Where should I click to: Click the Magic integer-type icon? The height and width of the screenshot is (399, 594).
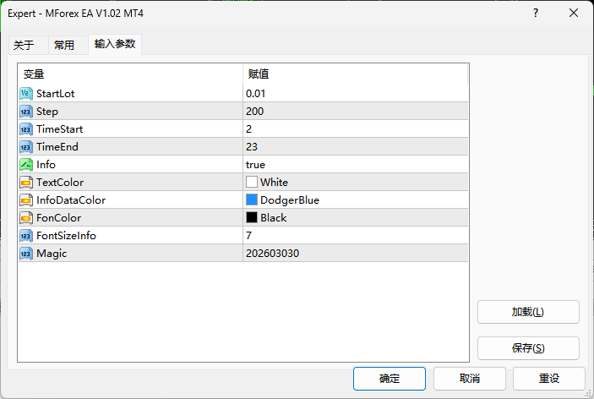click(x=26, y=254)
